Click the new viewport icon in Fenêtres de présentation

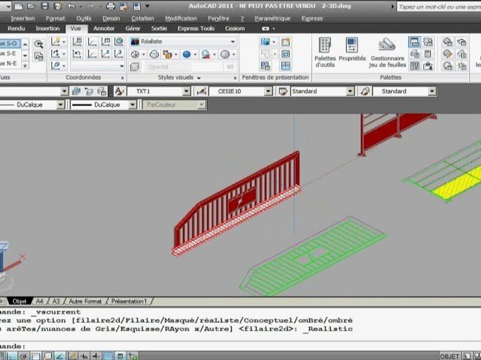[286, 42]
